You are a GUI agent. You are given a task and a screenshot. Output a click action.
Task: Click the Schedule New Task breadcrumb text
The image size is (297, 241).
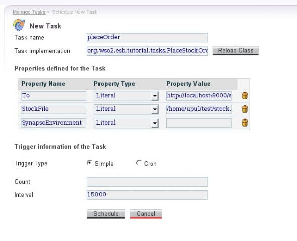75,12
